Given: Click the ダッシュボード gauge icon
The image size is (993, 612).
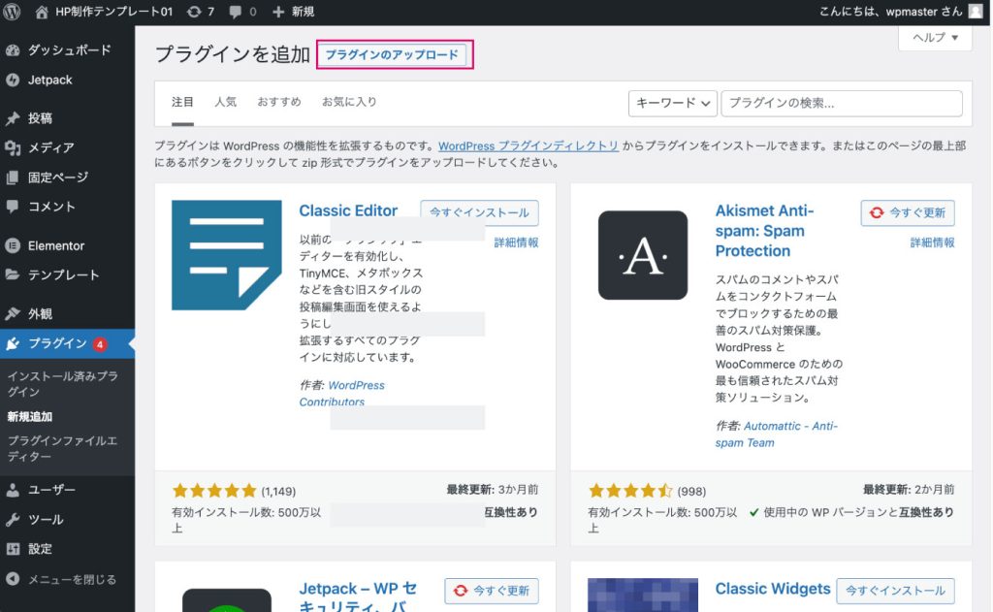Looking at the screenshot, I should 13,50.
